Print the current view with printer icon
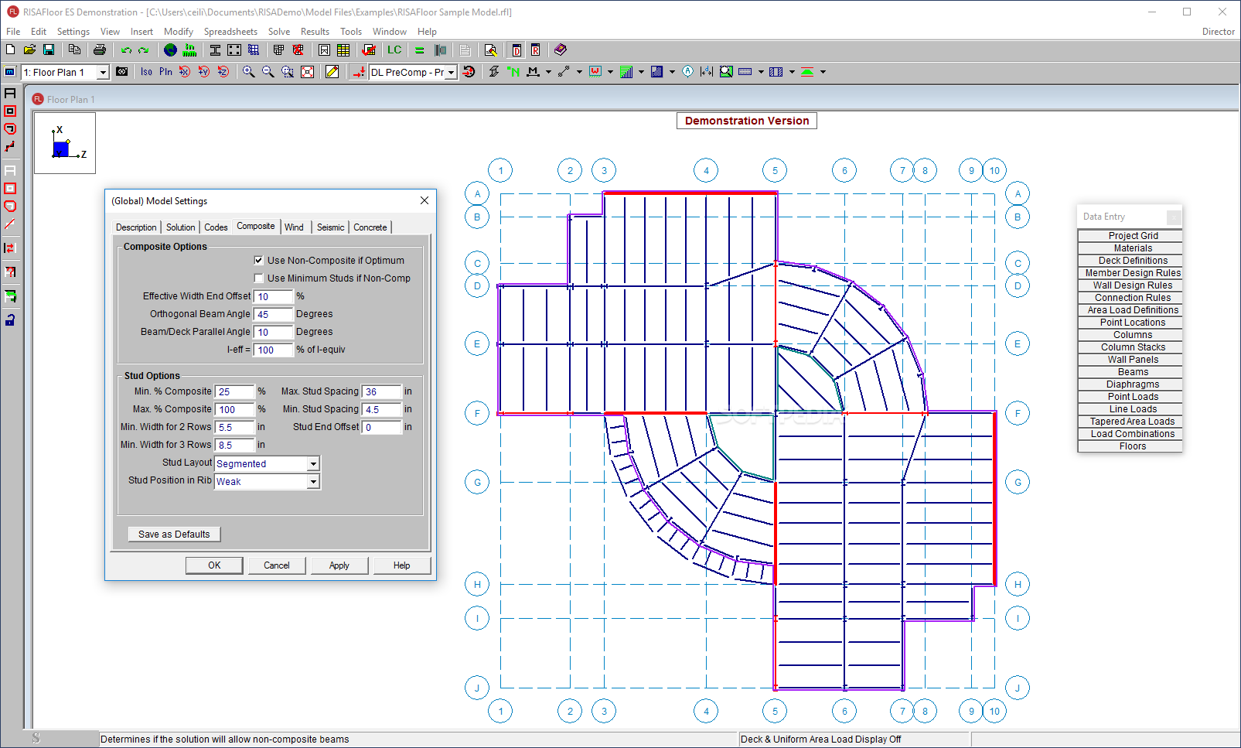 (x=100, y=50)
